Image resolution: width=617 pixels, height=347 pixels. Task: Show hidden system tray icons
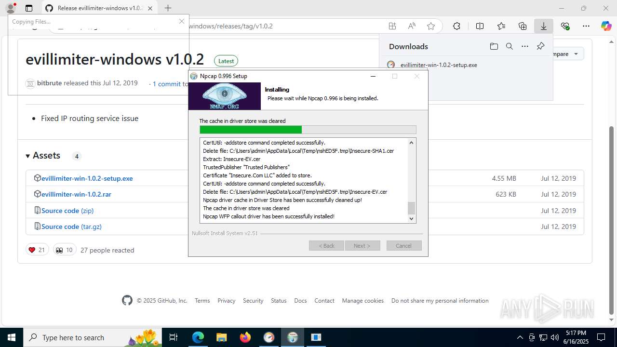coord(520,337)
